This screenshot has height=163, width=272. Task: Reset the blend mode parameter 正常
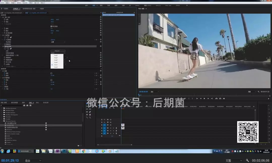pyautogui.click(x=100, y=42)
